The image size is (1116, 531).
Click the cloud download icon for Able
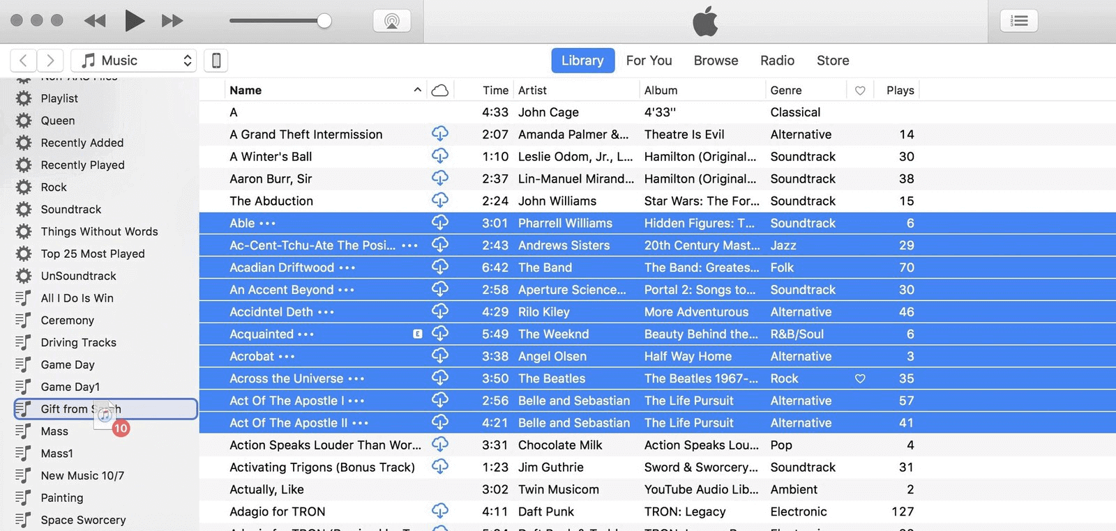click(440, 222)
